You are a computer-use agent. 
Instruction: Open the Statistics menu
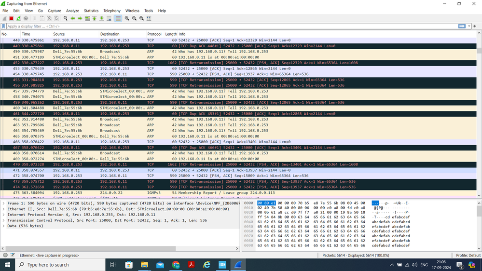click(x=91, y=11)
